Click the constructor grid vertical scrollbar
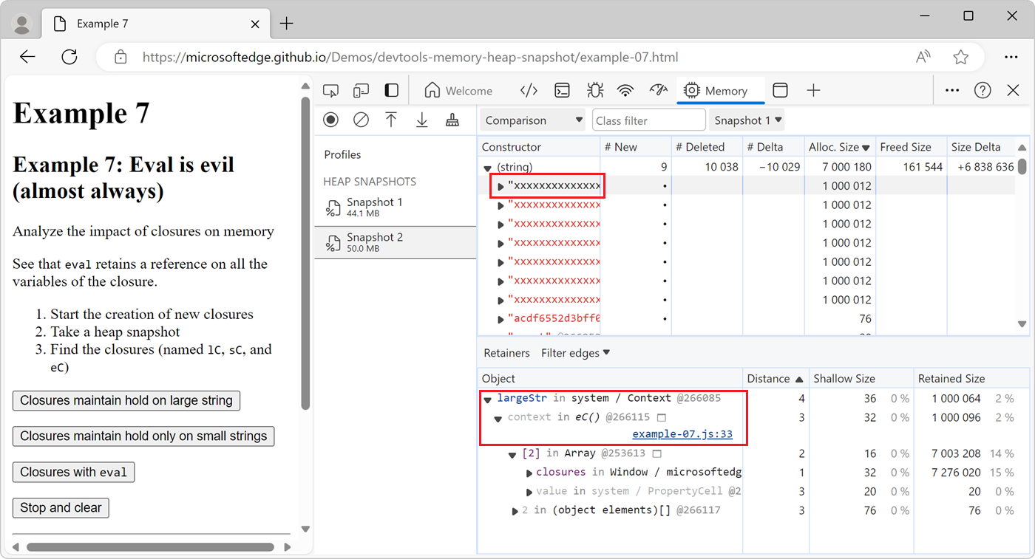The image size is (1035, 559). [1022, 166]
